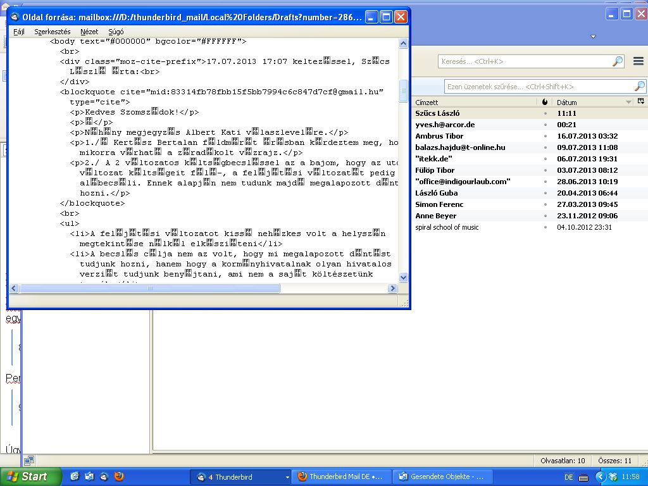Click the Windows Start button
Image resolution: width=648 pixels, height=486 pixels.
[30, 477]
